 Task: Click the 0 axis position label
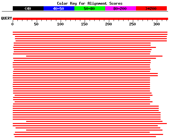12,24
